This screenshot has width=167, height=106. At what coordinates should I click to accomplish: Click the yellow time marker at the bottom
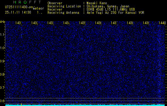pyautogui.click(x=21, y=104)
